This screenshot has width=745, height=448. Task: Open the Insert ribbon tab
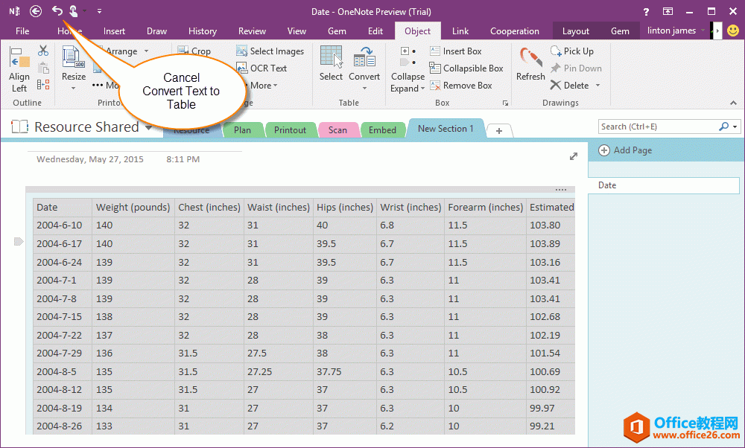coord(114,31)
